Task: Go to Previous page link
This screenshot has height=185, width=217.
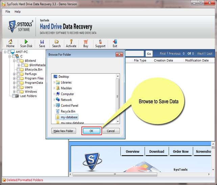Action: point(174,53)
